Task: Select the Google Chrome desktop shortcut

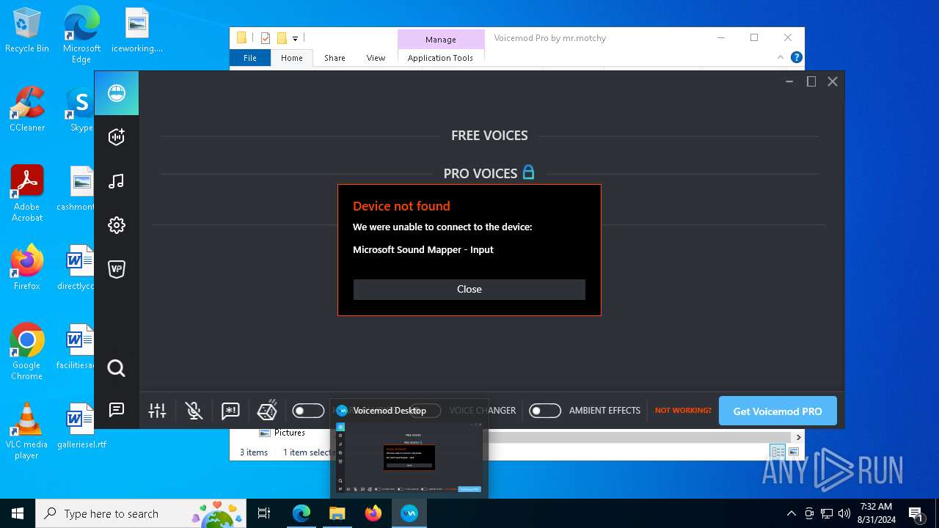Action: (x=27, y=351)
